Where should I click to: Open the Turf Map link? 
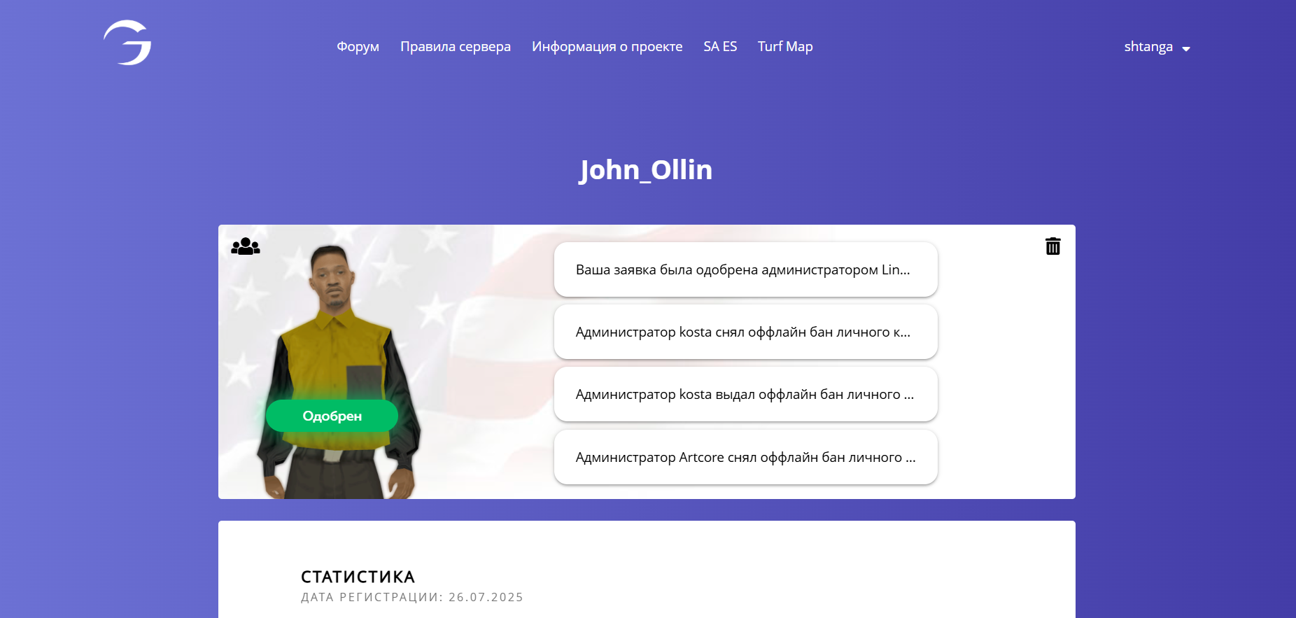785,47
